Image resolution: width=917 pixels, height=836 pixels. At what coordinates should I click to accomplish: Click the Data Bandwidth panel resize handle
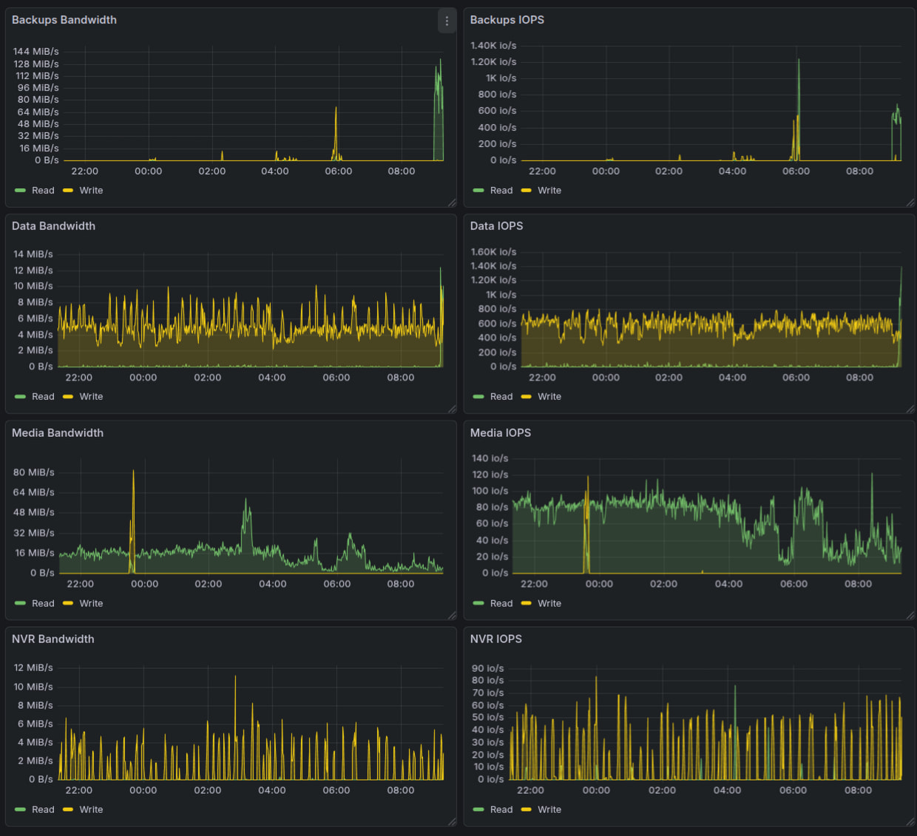452,409
